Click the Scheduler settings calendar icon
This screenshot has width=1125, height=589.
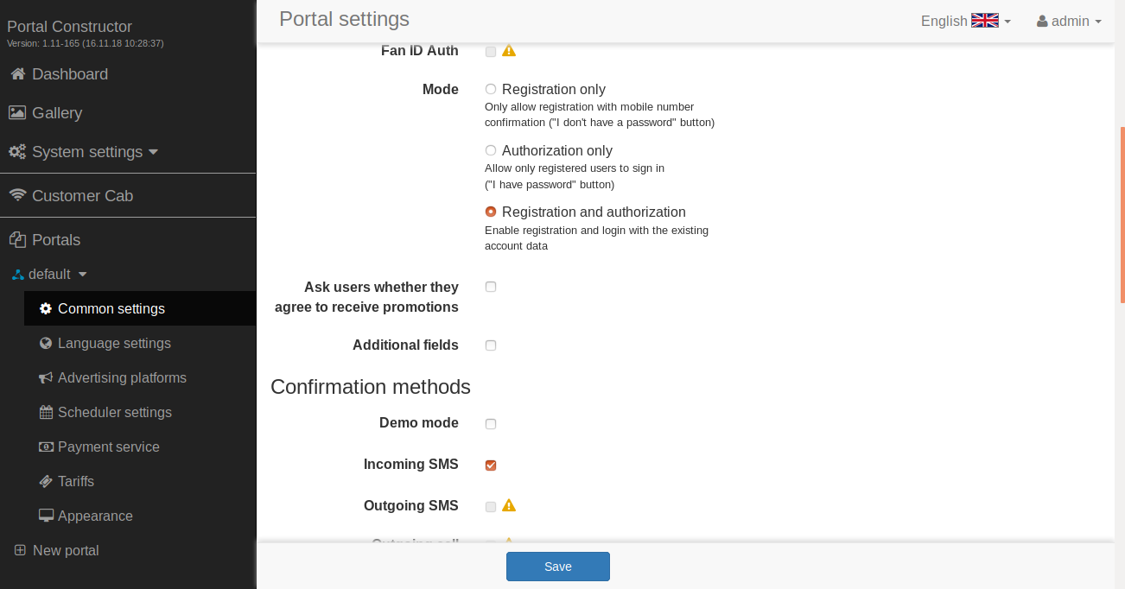tap(46, 413)
